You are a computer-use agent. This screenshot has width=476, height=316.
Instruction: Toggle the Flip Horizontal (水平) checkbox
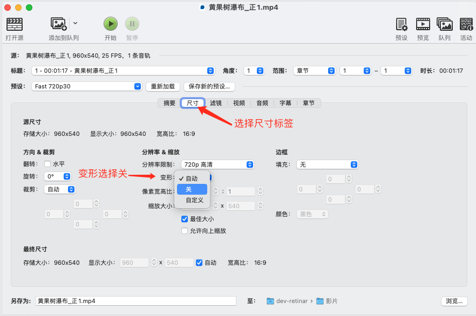[x=47, y=164]
